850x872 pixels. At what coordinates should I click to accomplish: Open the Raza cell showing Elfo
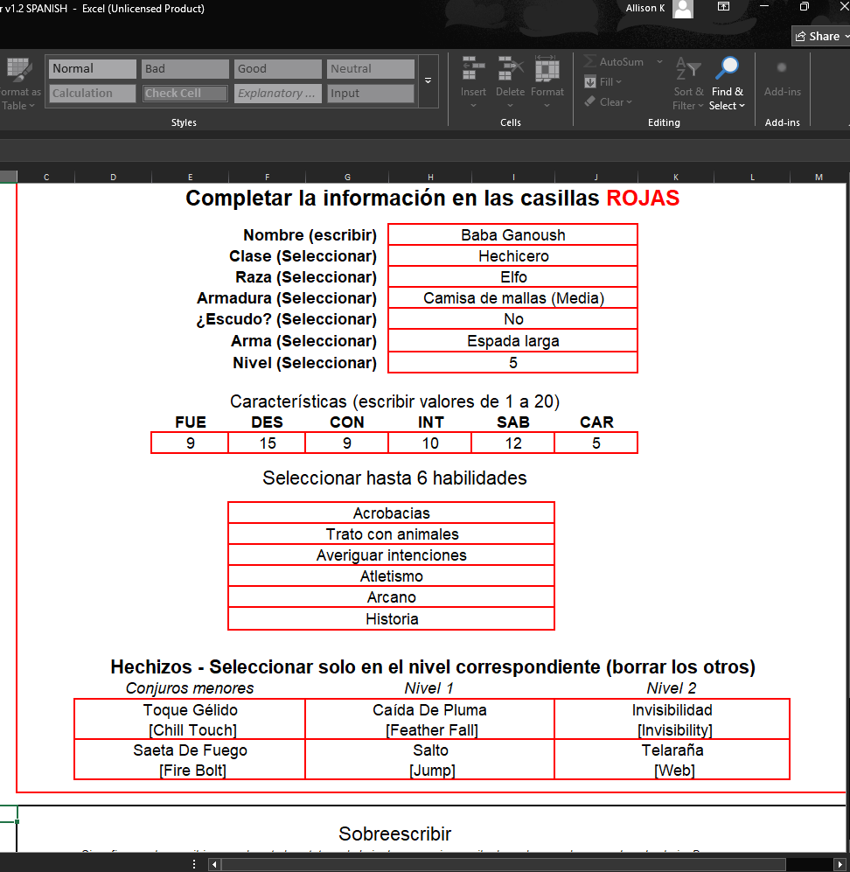click(x=513, y=277)
